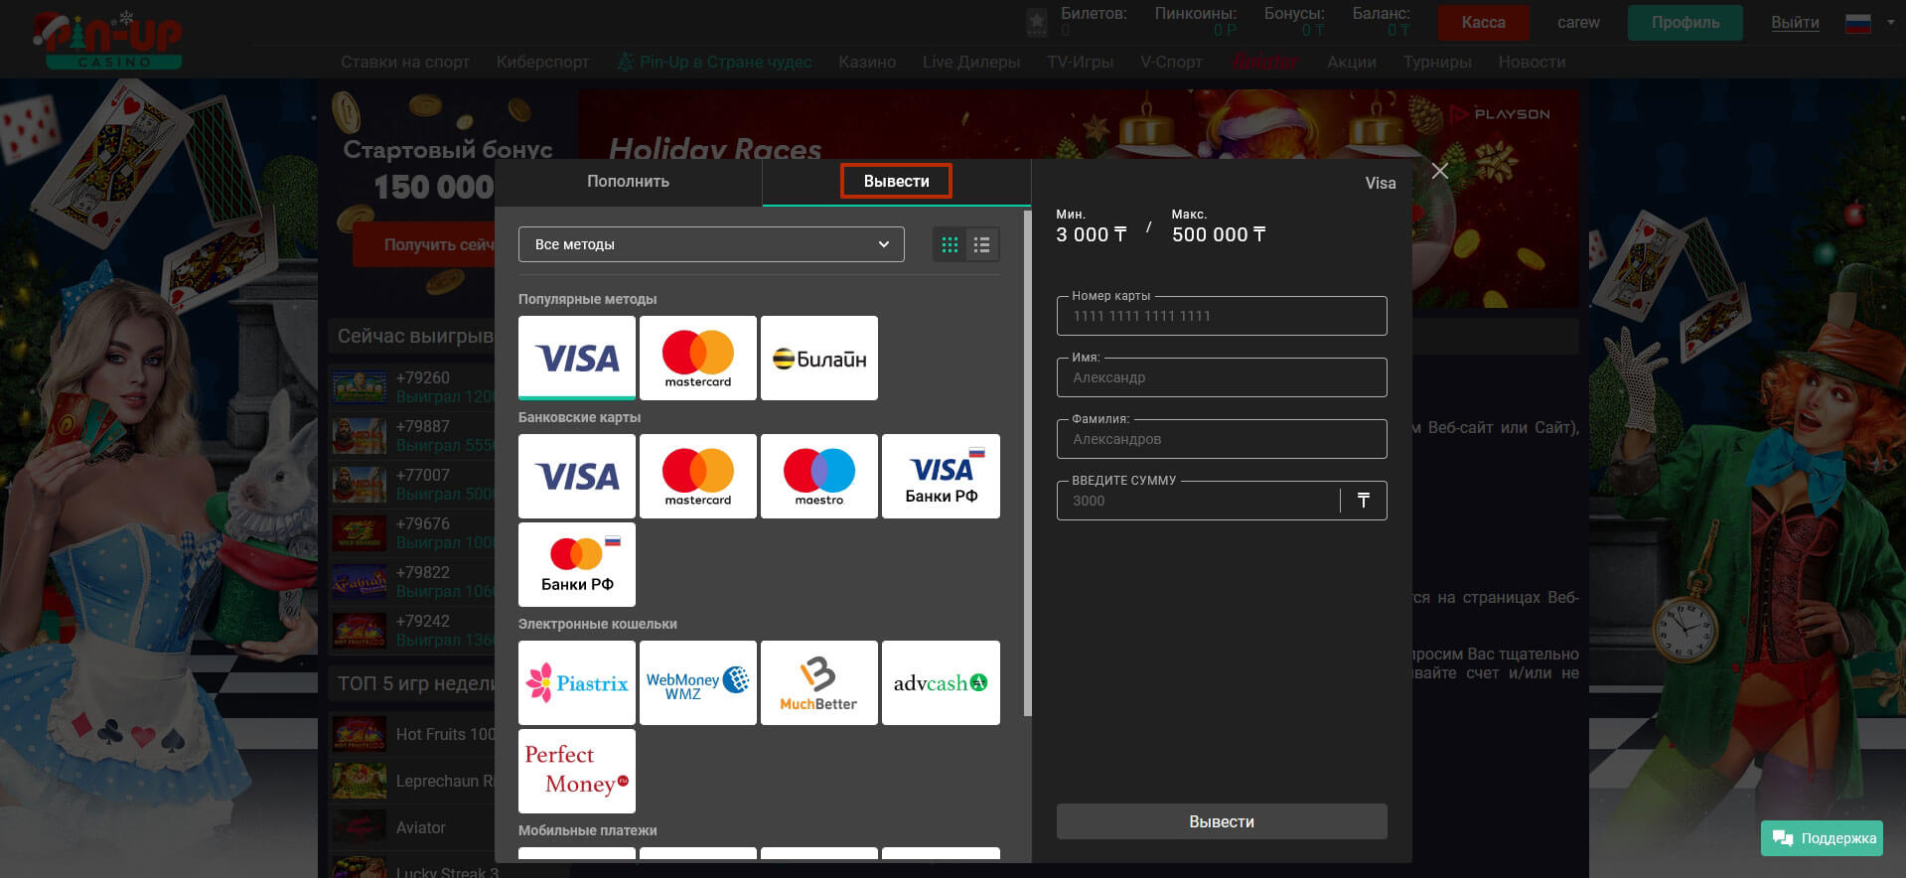Image resolution: width=1906 pixels, height=878 pixels.
Task: Click winner row +79242
Action: tap(412, 630)
